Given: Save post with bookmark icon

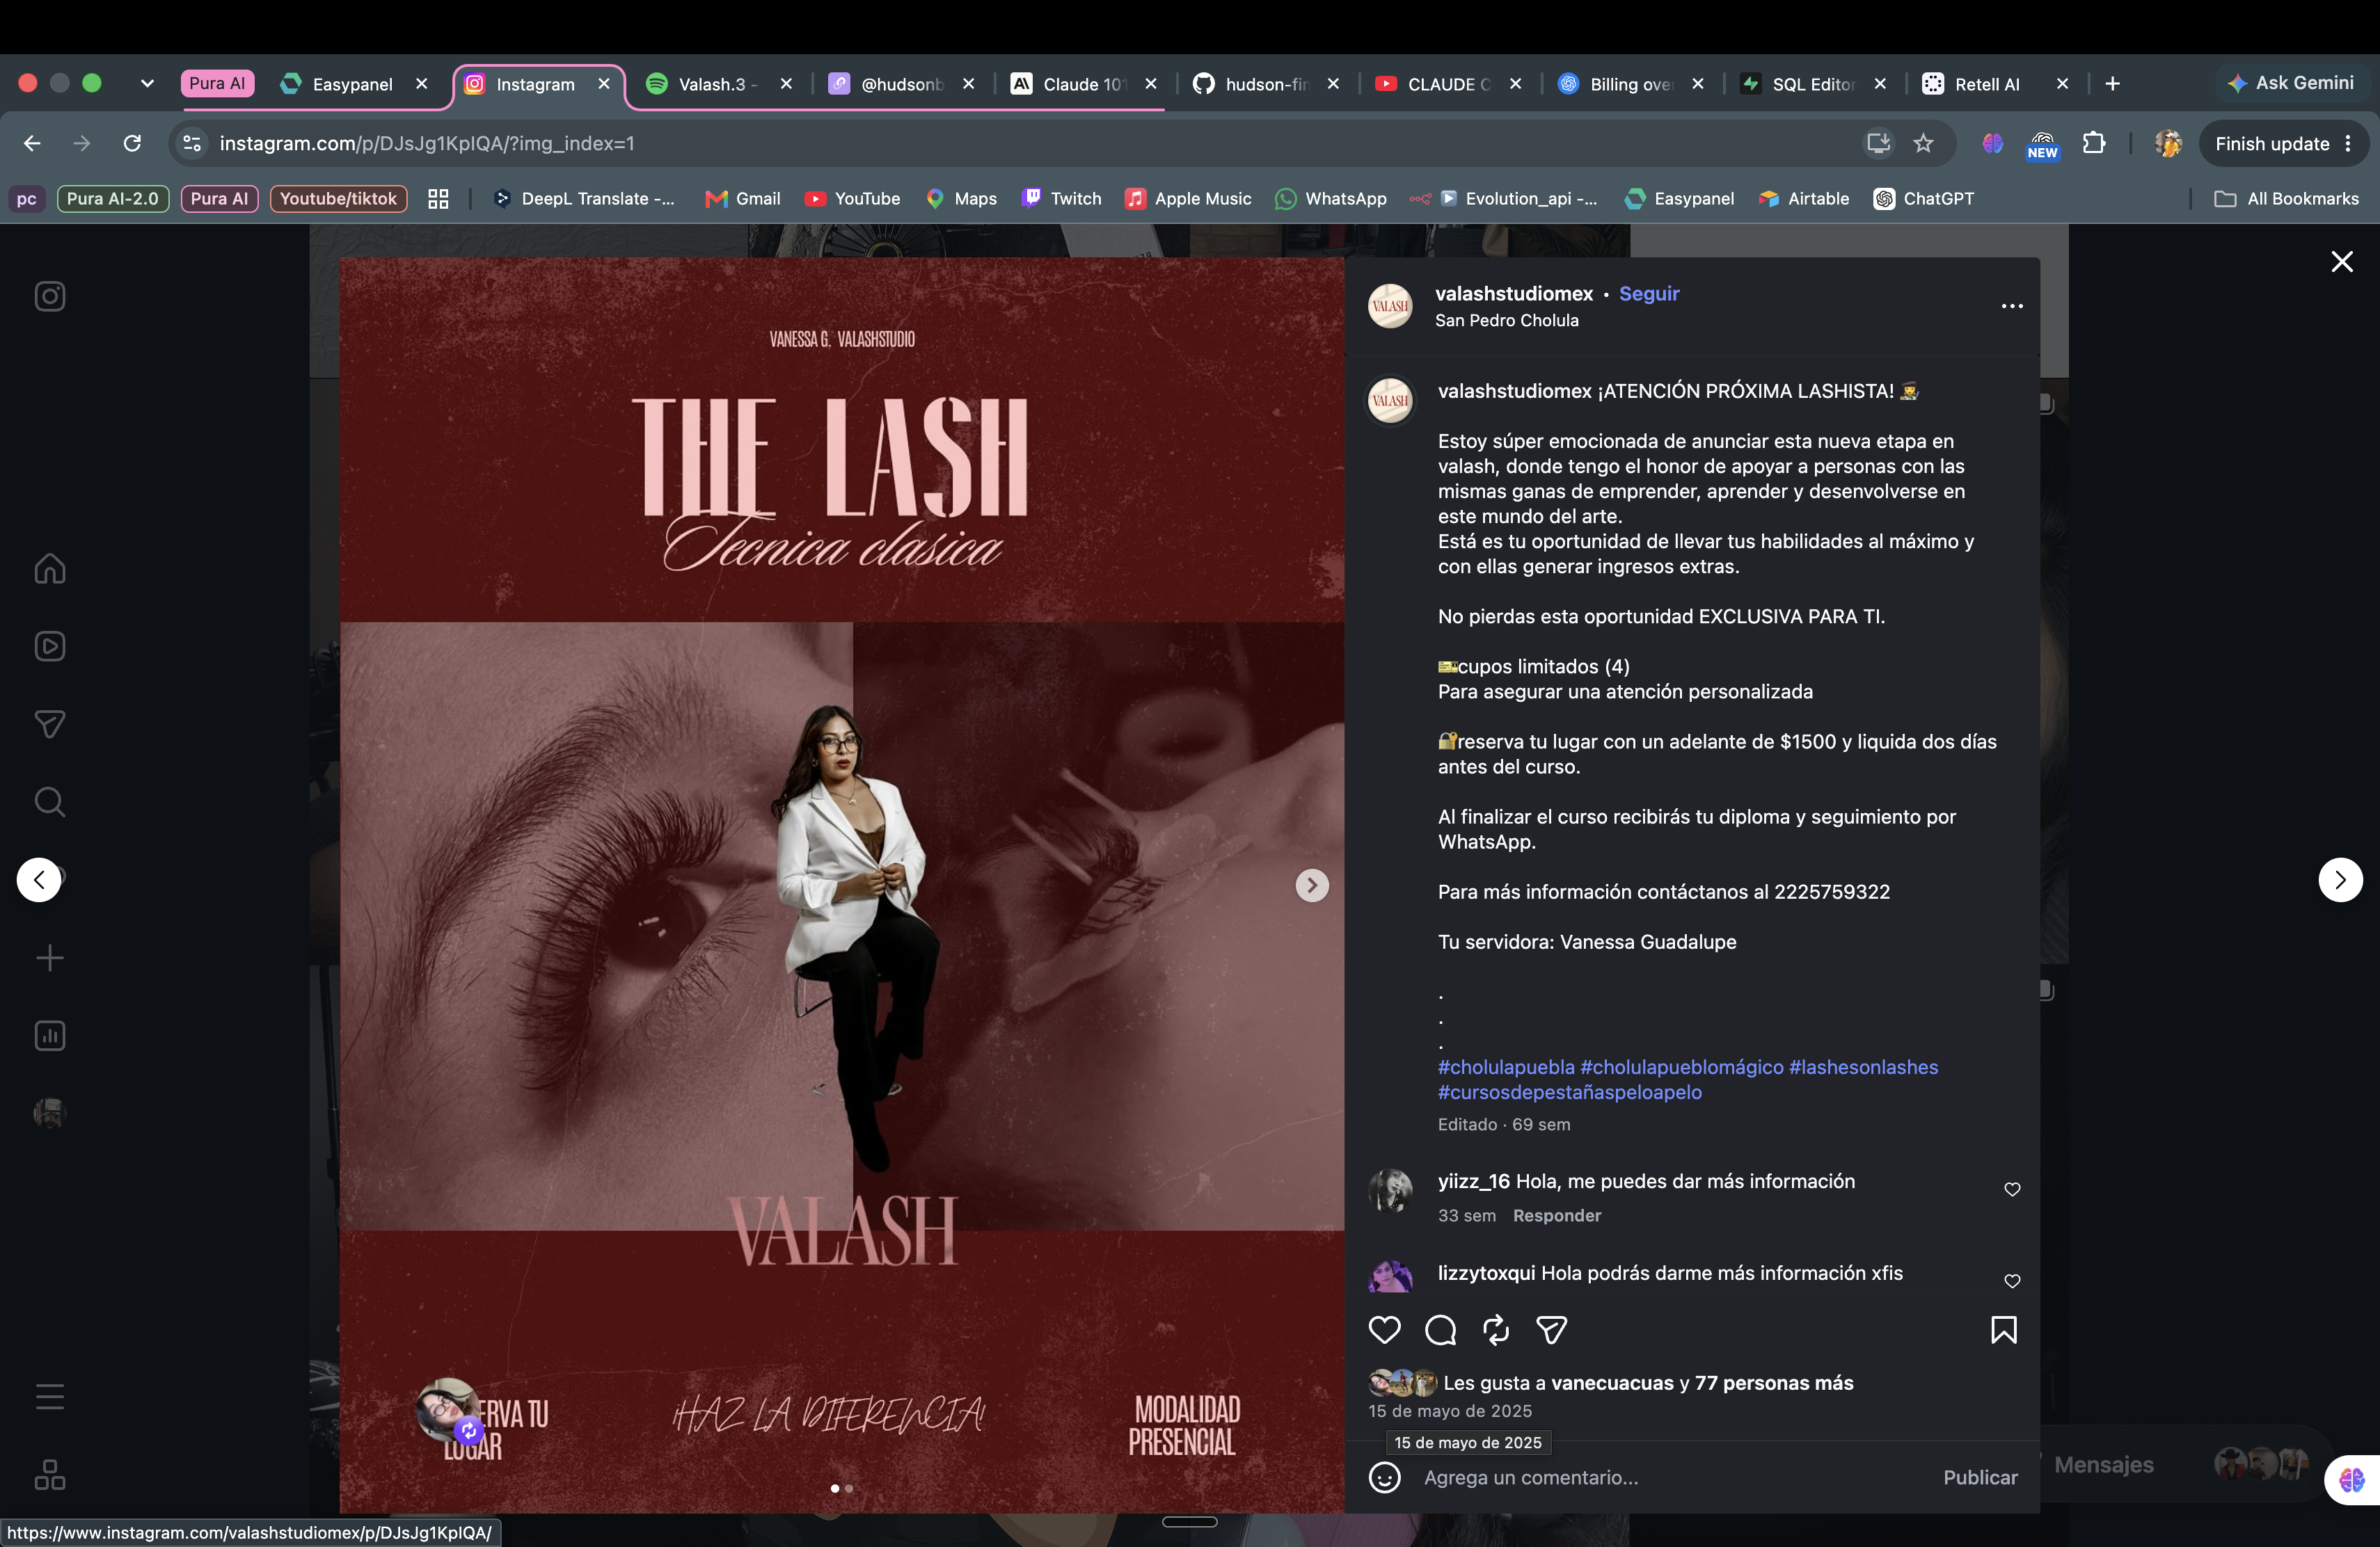Looking at the screenshot, I should pyautogui.click(x=2004, y=1330).
